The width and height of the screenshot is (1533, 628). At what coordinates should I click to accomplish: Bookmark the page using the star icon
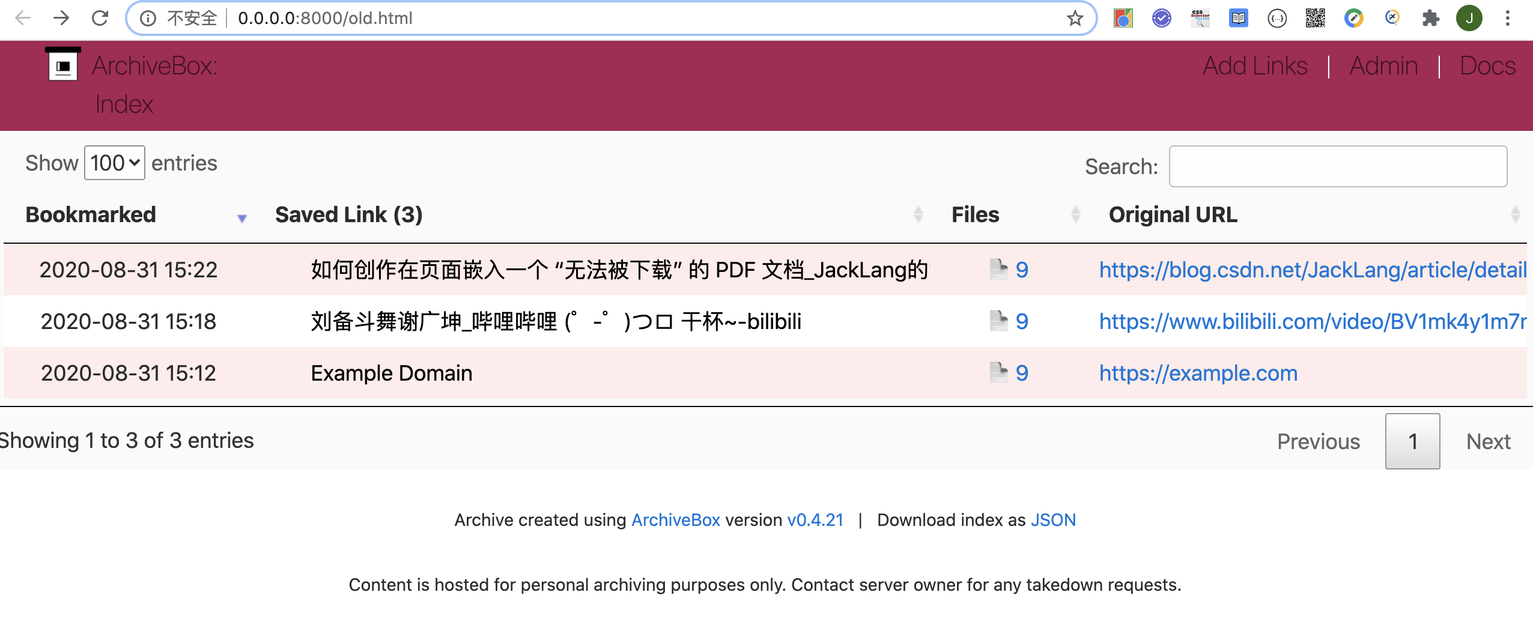[x=1074, y=18]
